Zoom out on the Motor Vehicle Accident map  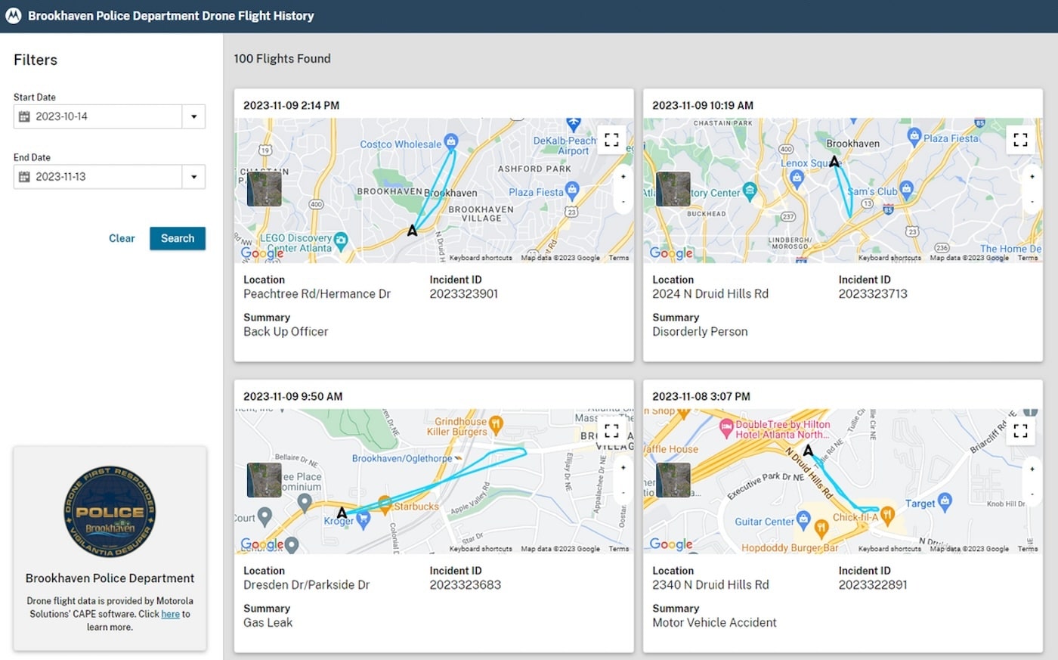[x=1032, y=493]
